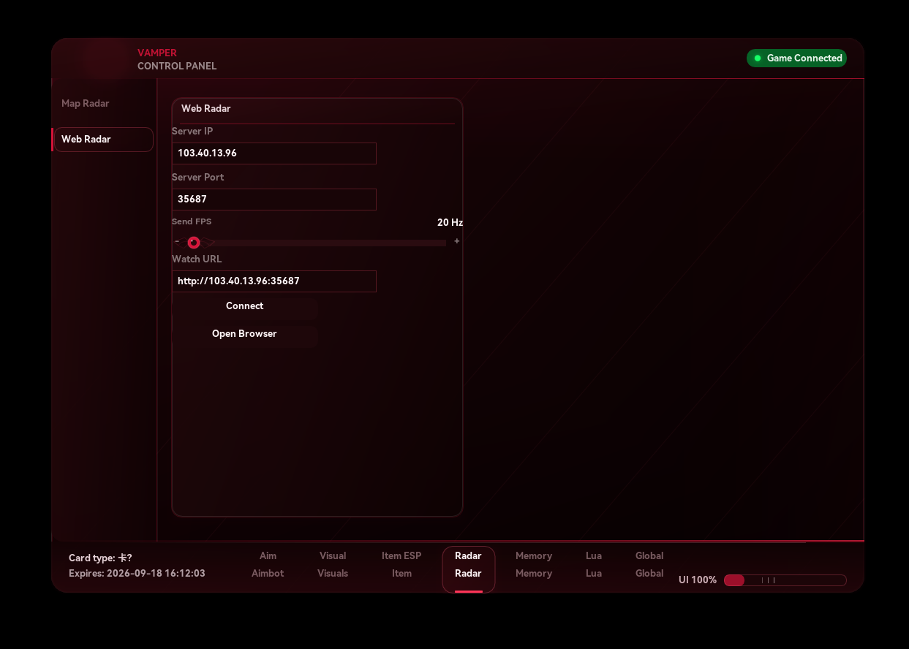Image resolution: width=909 pixels, height=649 pixels.
Task: Increase Send FPS with the plus button
Action: (457, 241)
